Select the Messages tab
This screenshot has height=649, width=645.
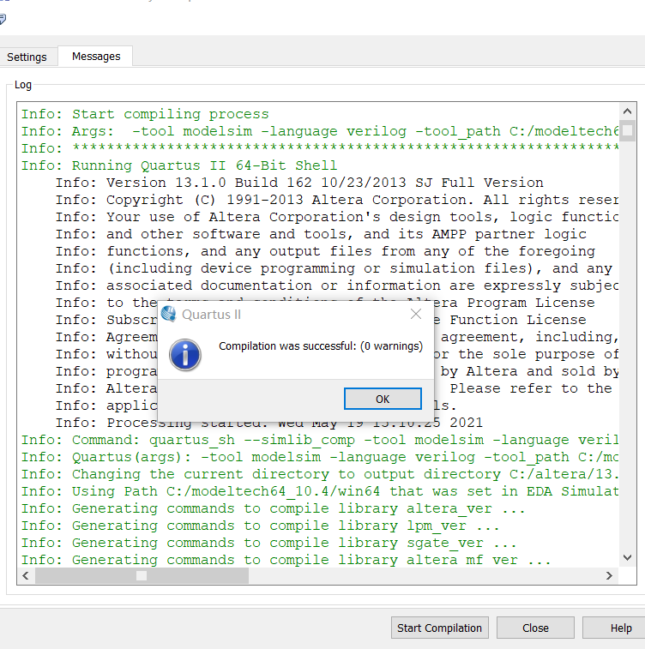[x=95, y=57]
